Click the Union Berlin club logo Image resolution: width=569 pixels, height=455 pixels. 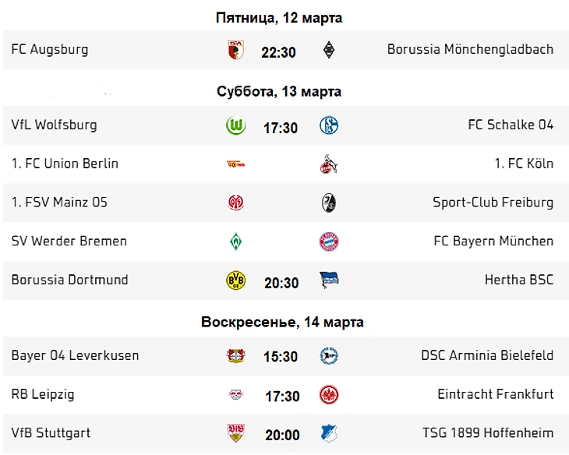click(235, 164)
